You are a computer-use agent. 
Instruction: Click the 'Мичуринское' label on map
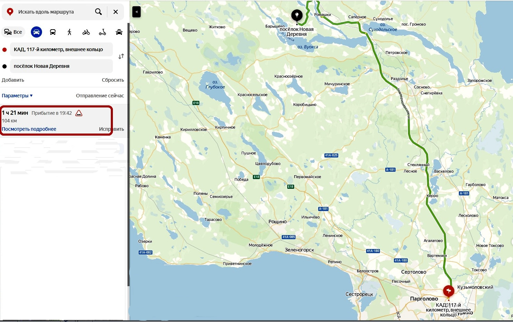pos(337,84)
